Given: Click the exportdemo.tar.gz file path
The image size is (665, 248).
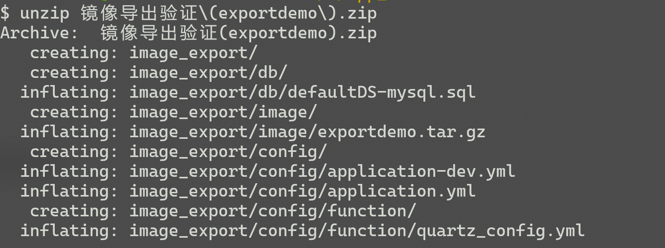Looking at the screenshot, I should pyautogui.click(x=308, y=132).
